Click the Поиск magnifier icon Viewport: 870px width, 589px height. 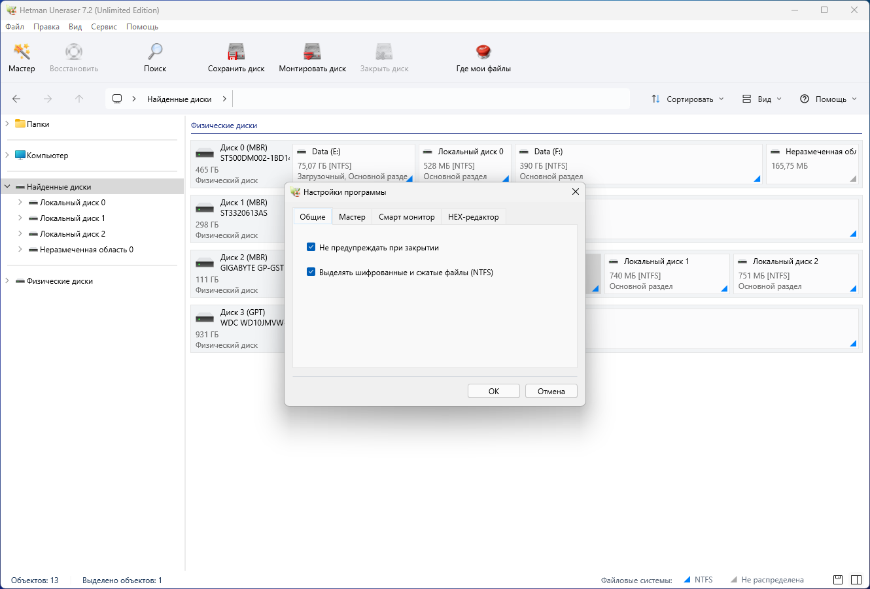coord(155,52)
